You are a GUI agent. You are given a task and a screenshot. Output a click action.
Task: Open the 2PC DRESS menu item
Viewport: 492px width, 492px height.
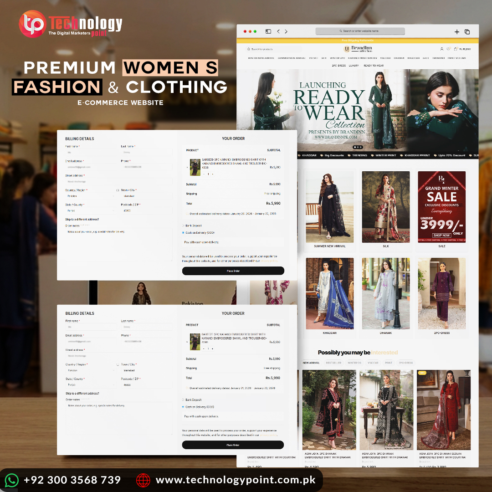click(x=338, y=66)
